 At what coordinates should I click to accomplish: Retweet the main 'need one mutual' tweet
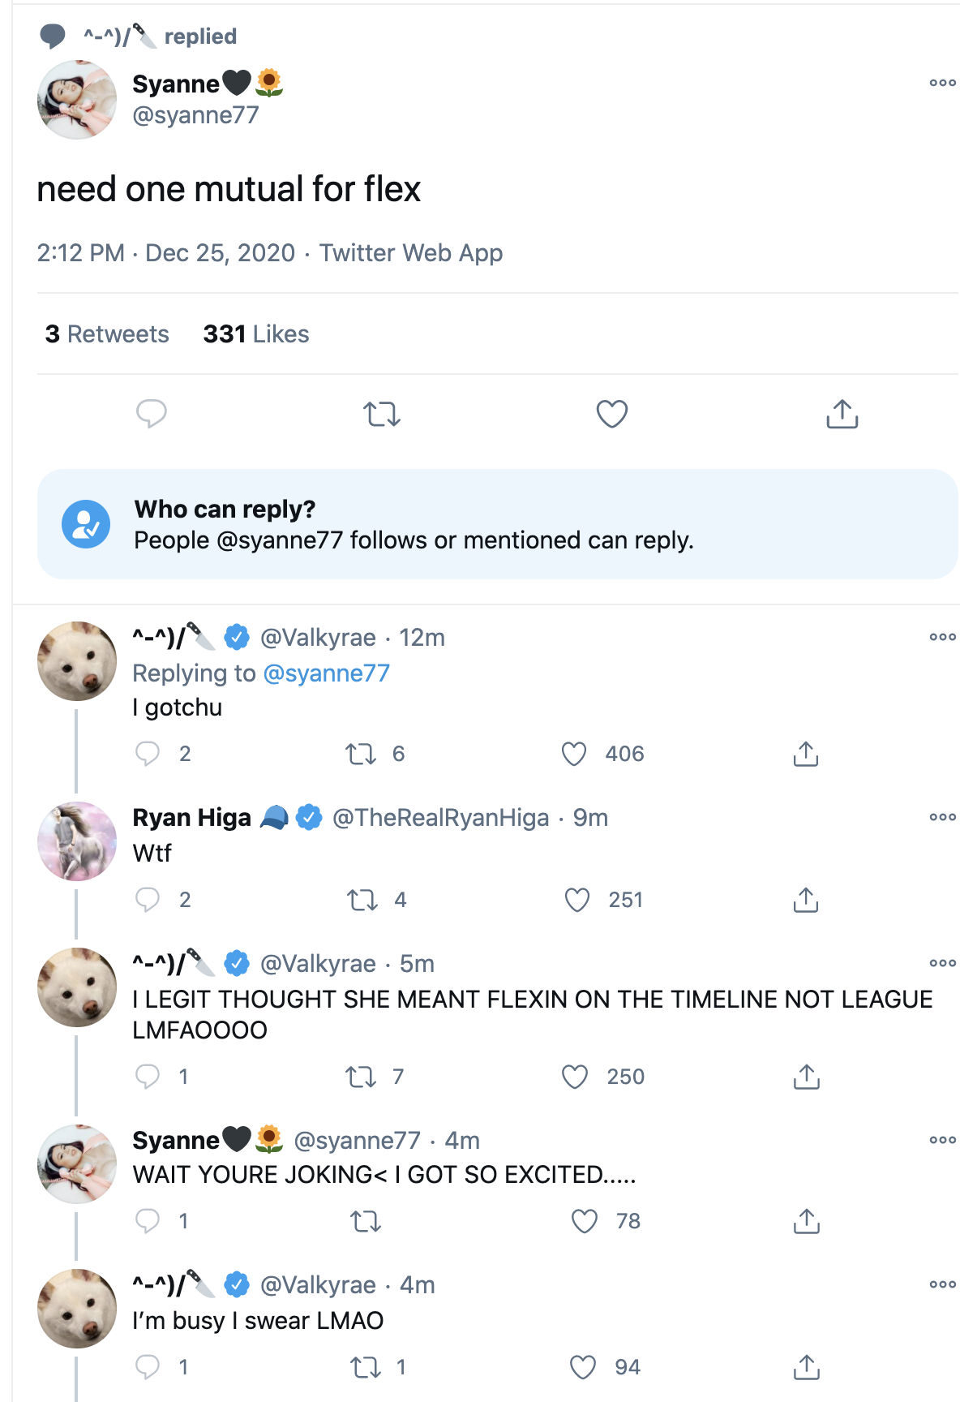[382, 415]
